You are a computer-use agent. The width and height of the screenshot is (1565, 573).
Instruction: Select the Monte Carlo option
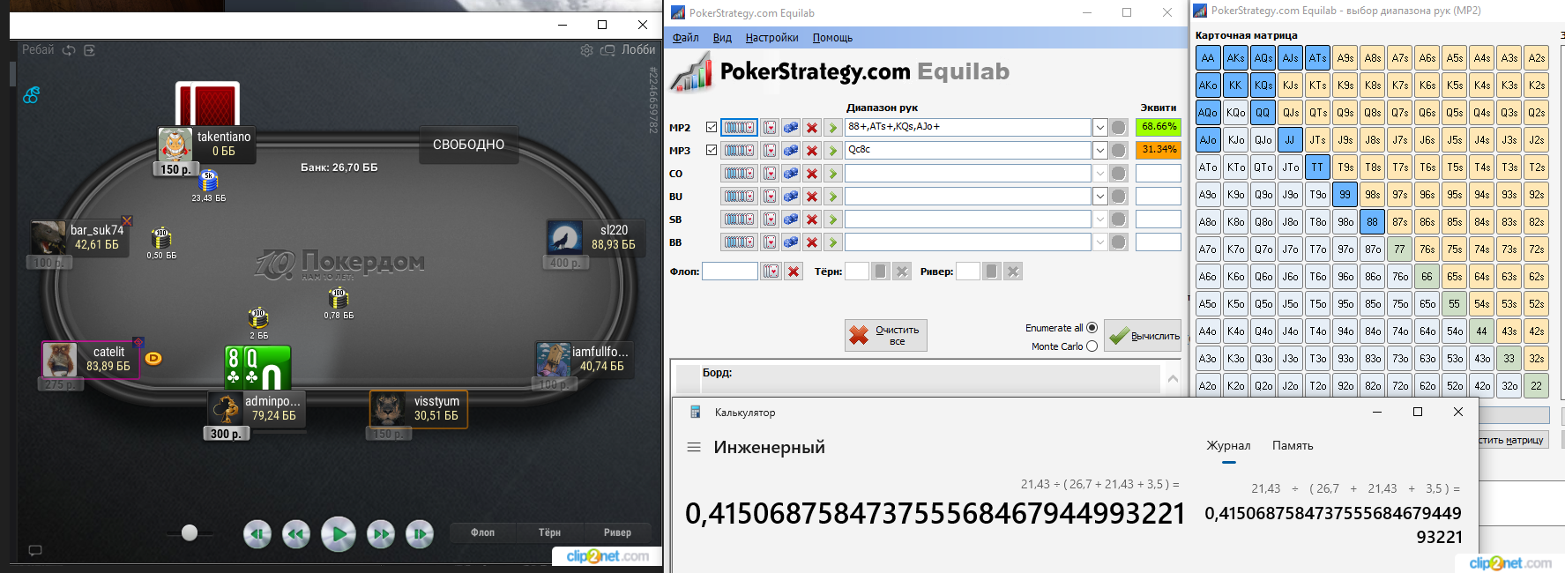[x=1092, y=346]
